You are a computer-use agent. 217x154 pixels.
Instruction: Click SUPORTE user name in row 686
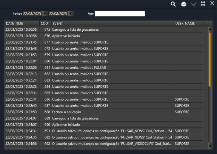(182, 99)
